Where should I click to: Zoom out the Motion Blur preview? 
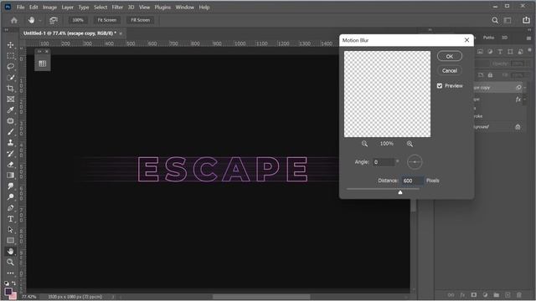(365, 144)
